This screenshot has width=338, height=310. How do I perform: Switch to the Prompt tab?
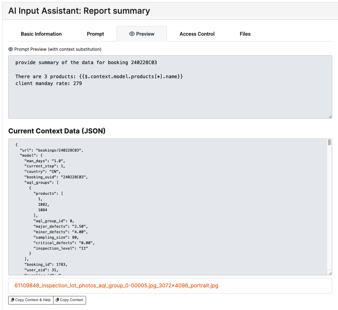[x=95, y=34]
